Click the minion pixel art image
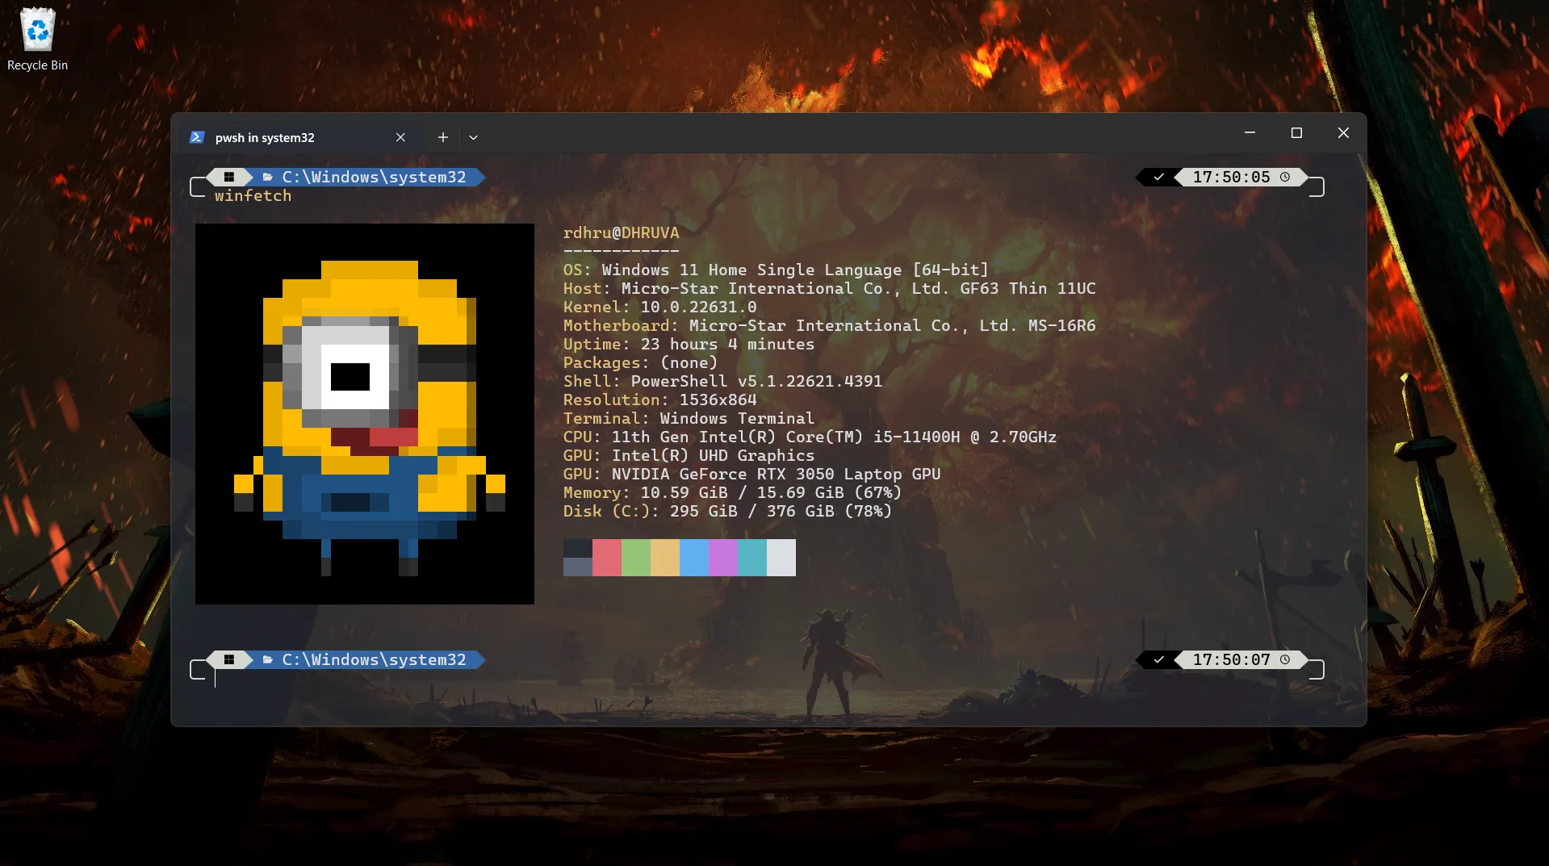1549x866 pixels. (x=365, y=414)
